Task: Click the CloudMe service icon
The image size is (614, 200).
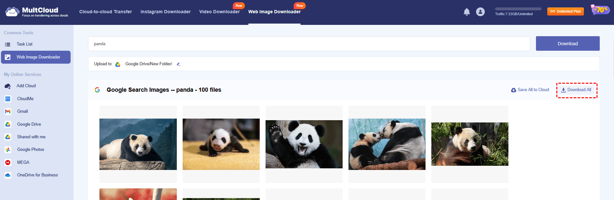Action: (8, 99)
